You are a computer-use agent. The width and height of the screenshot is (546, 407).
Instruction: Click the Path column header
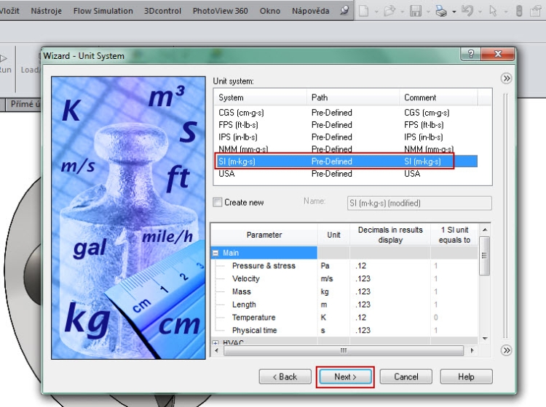click(x=353, y=97)
